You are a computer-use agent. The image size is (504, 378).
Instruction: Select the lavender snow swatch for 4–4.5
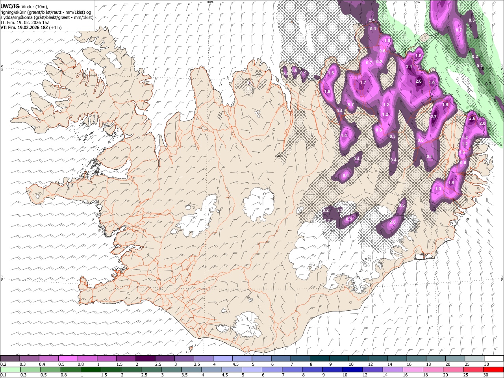[x=223, y=359]
